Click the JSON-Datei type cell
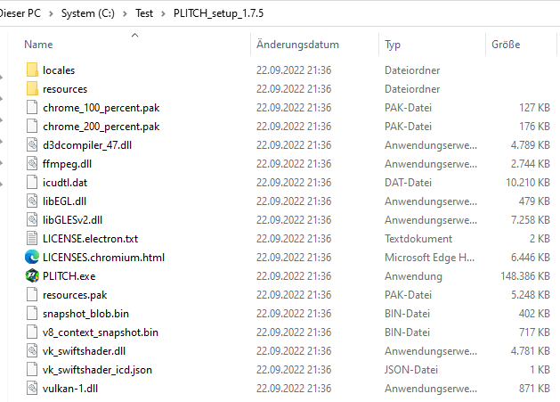560x402 pixels. tap(411, 369)
